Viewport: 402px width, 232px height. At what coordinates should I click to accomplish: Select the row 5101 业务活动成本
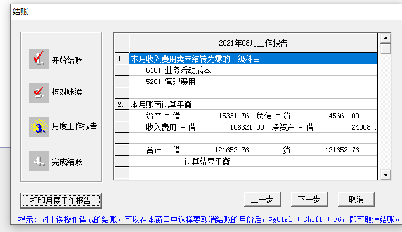(x=253, y=70)
